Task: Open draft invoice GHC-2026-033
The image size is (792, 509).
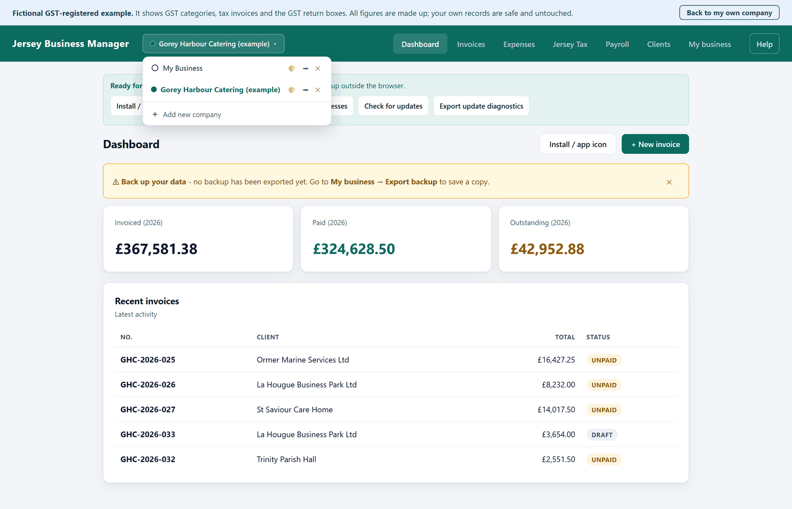Action: [x=148, y=434]
